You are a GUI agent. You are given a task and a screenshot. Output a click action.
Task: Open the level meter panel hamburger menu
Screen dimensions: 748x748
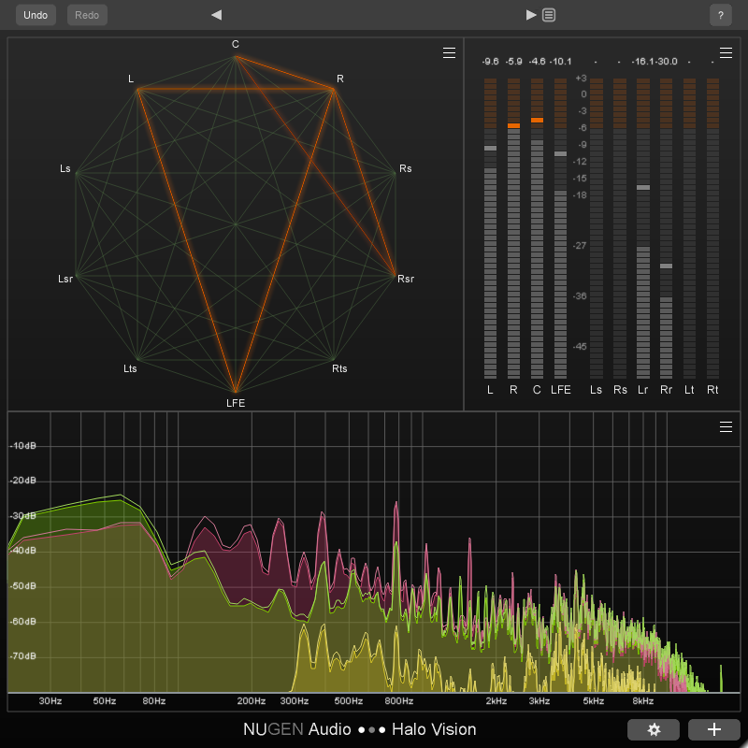click(x=726, y=53)
